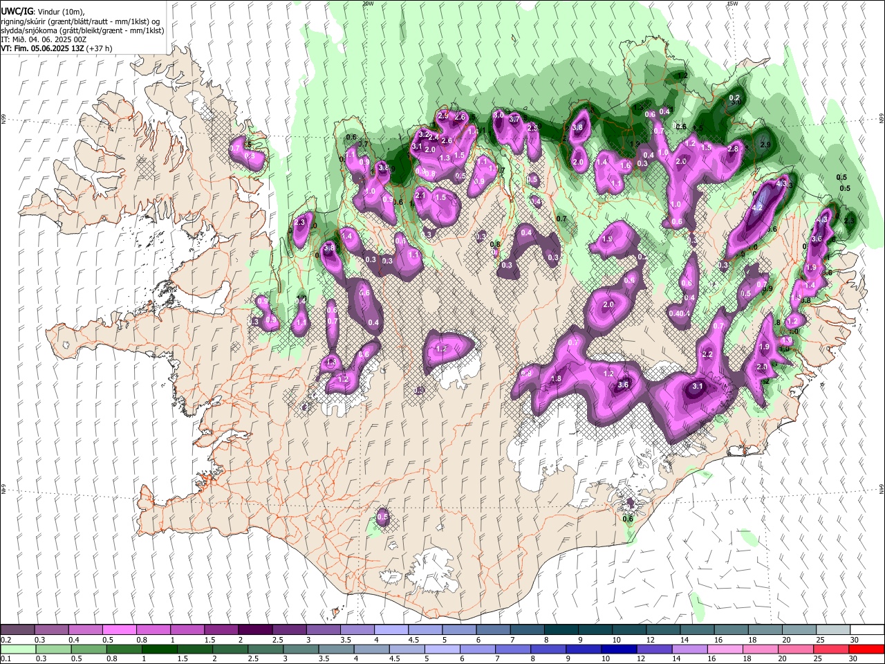Viewport: 885px width, 664px height.
Task: Select the bright pink 0.5–0.8 upper legend swatch
Action: coord(119,629)
